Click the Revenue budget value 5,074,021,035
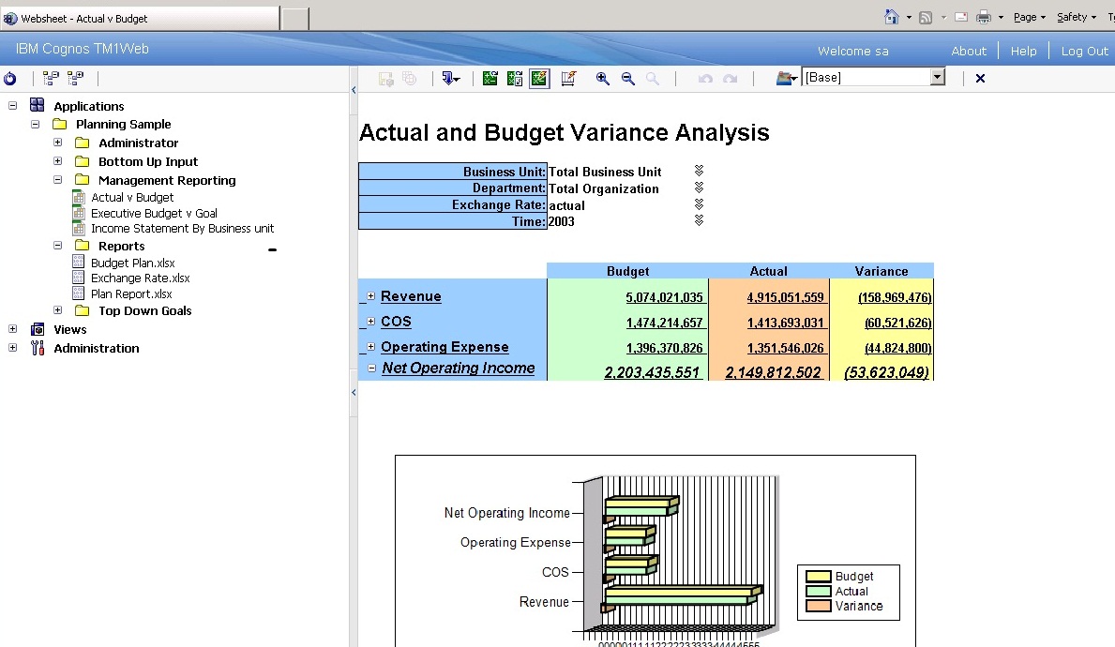The width and height of the screenshot is (1115, 647). point(664,298)
